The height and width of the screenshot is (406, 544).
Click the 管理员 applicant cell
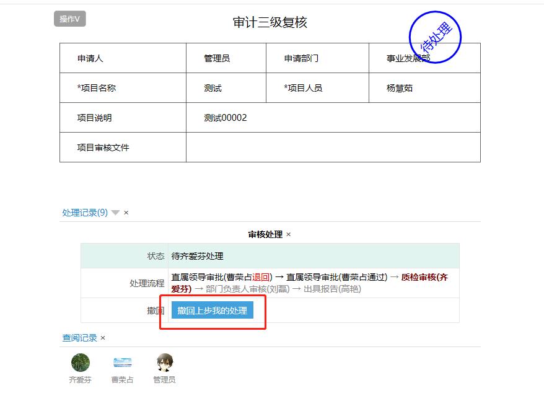pos(226,58)
